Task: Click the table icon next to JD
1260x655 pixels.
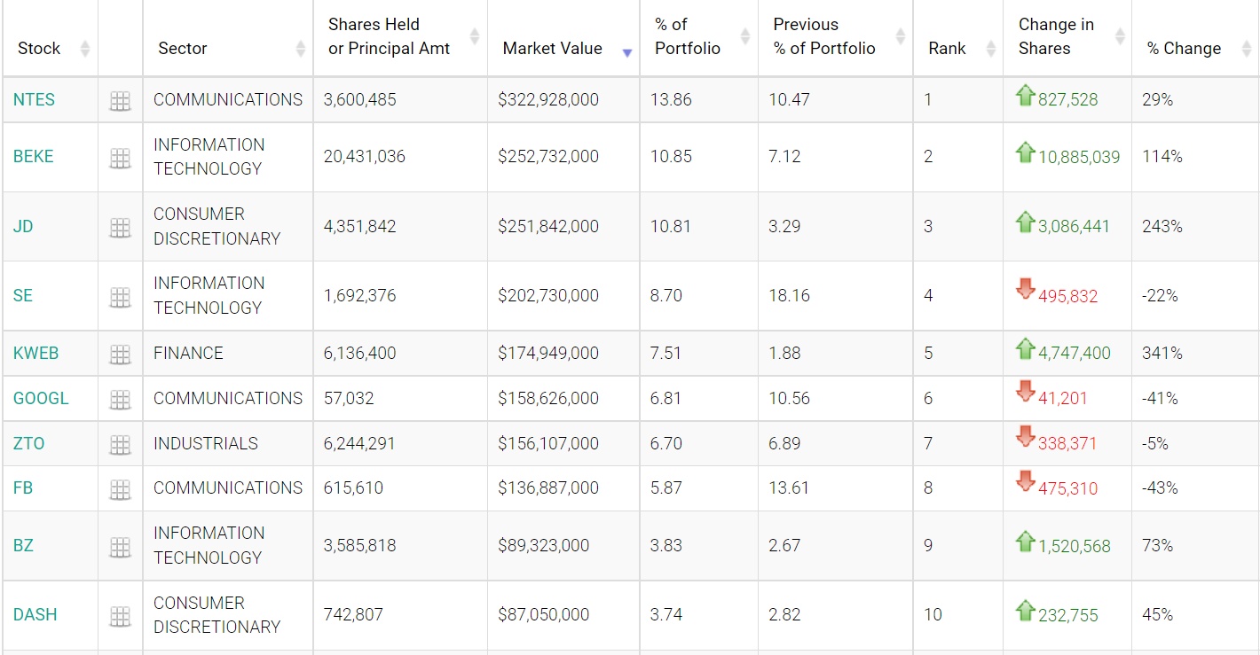Action: (120, 228)
